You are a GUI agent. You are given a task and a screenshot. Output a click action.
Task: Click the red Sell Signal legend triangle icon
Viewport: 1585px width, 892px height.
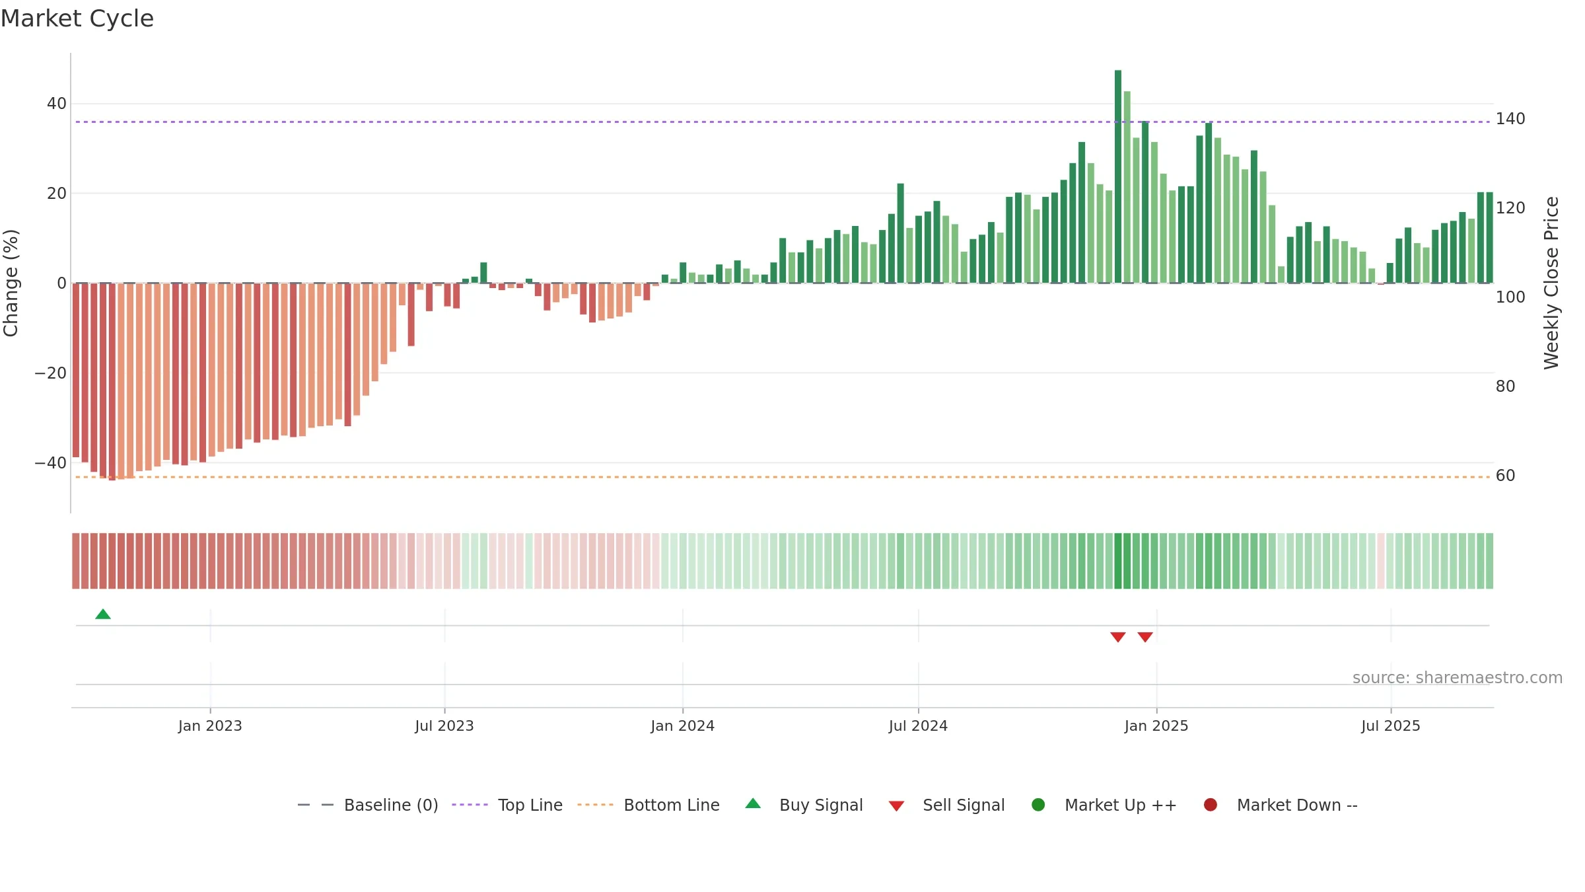pyautogui.click(x=896, y=806)
